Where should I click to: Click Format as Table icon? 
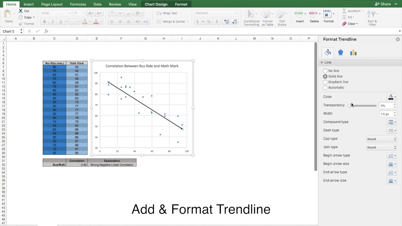pos(267,15)
